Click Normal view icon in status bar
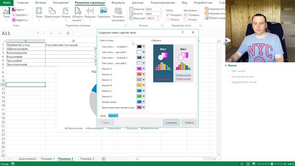This screenshot has width=295, height=166. [x=242, y=164]
